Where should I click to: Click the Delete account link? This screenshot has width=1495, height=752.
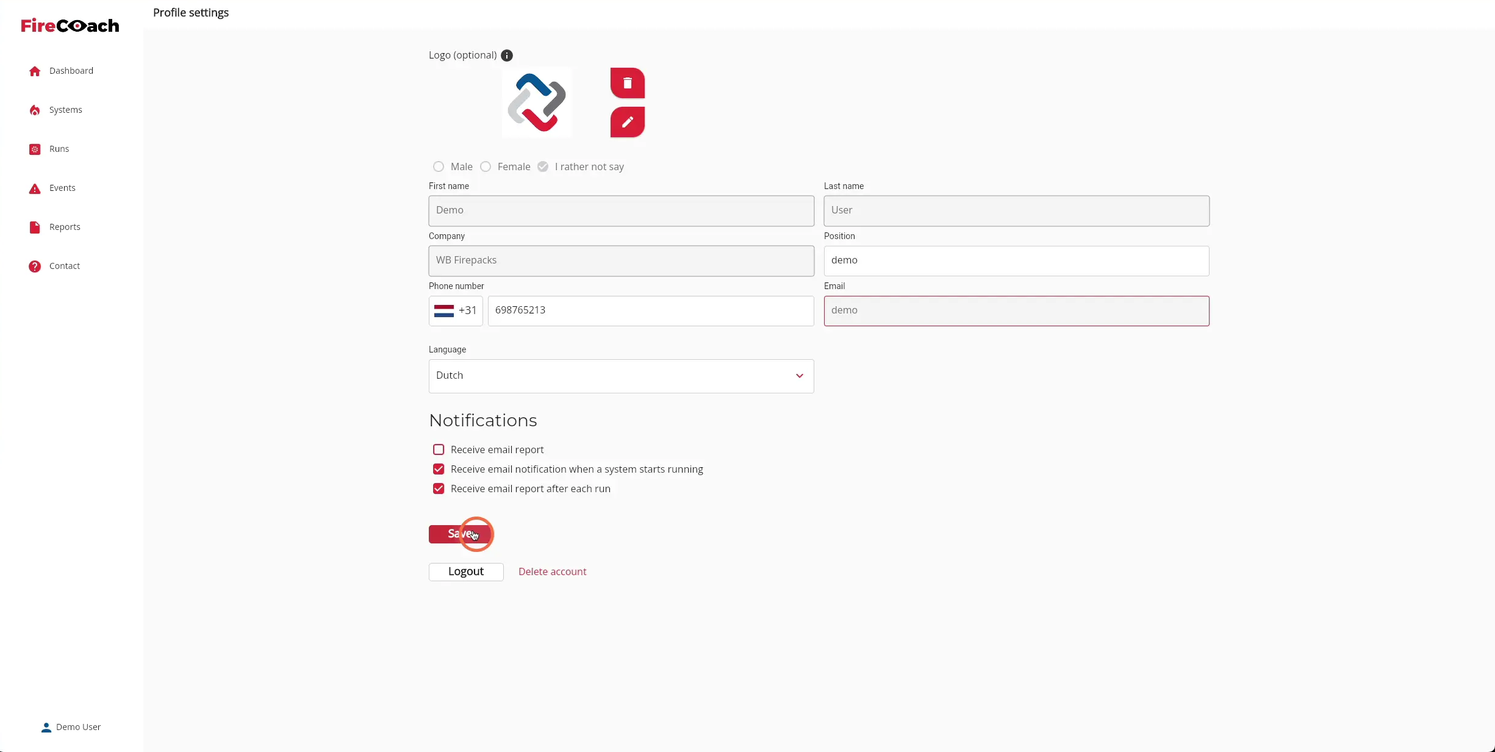click(553, 572)
